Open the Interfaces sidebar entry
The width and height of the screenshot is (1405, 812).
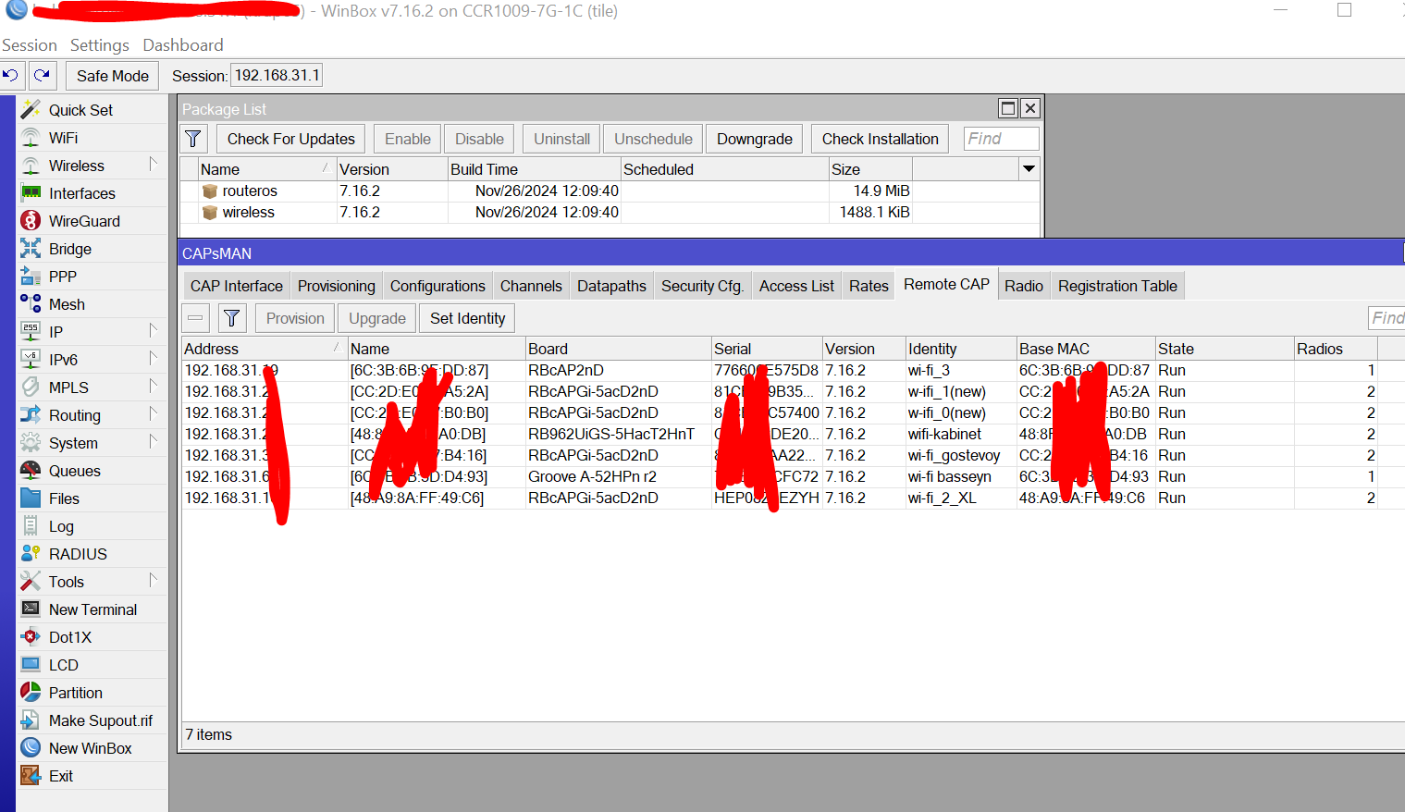pyautogui.click(x=81, y=193)
